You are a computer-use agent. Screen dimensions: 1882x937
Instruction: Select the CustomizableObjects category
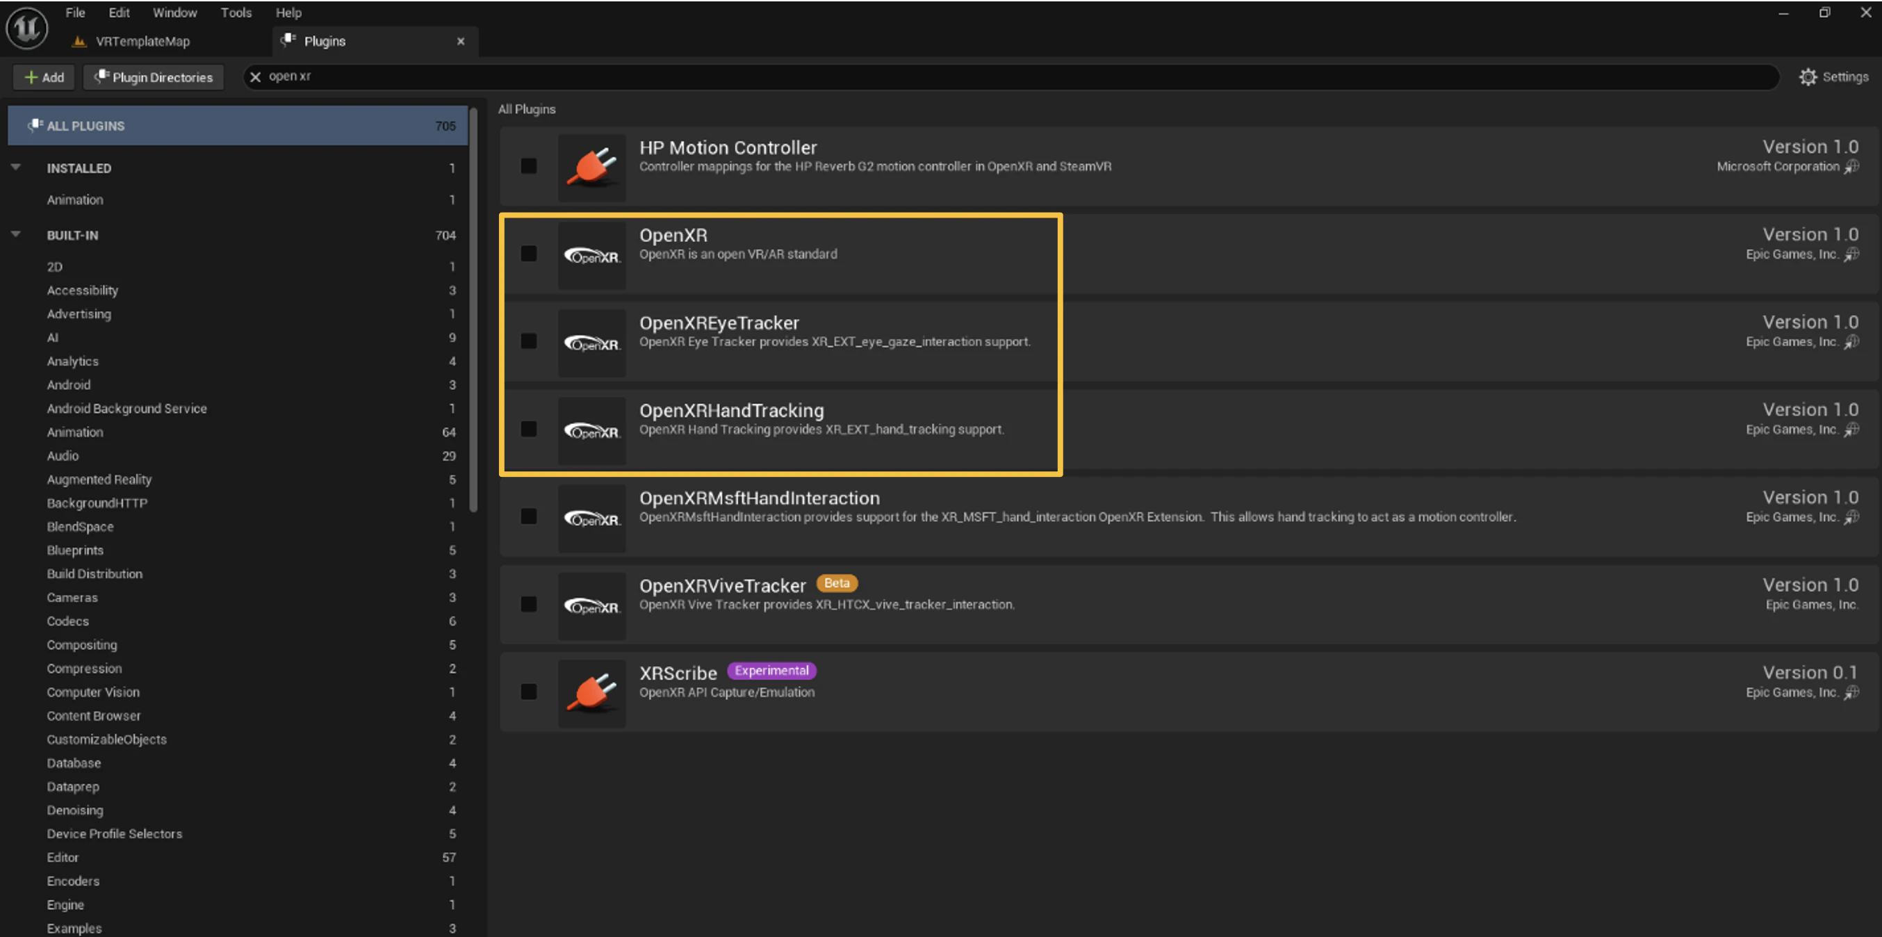pyautogui.click(x=106, y=740)
